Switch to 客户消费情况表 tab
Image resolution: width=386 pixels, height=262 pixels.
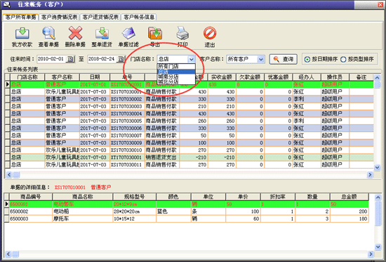pos(60,17)
